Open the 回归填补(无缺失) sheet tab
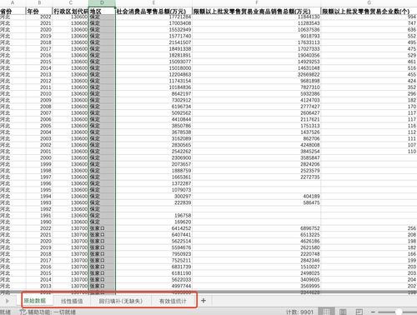This screenshot has height=315, width=417. [x=121, y=301]
